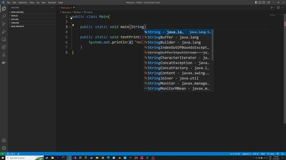286x160 pixels.
Task: Expand TIMELINE section
Action: 32,23
